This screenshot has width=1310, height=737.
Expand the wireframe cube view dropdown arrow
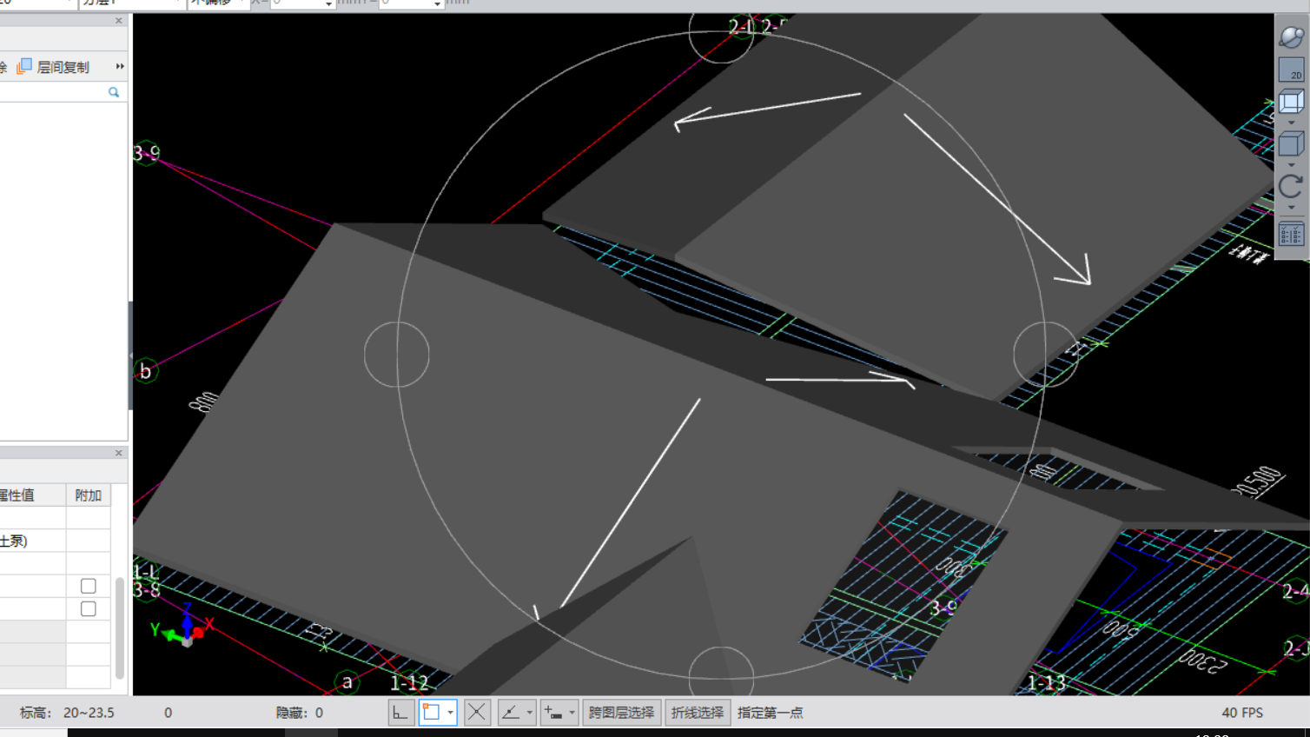1291,123
